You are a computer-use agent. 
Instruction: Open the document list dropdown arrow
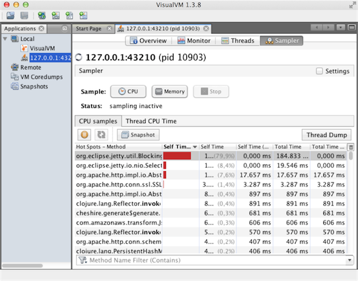tap(341, 28)
